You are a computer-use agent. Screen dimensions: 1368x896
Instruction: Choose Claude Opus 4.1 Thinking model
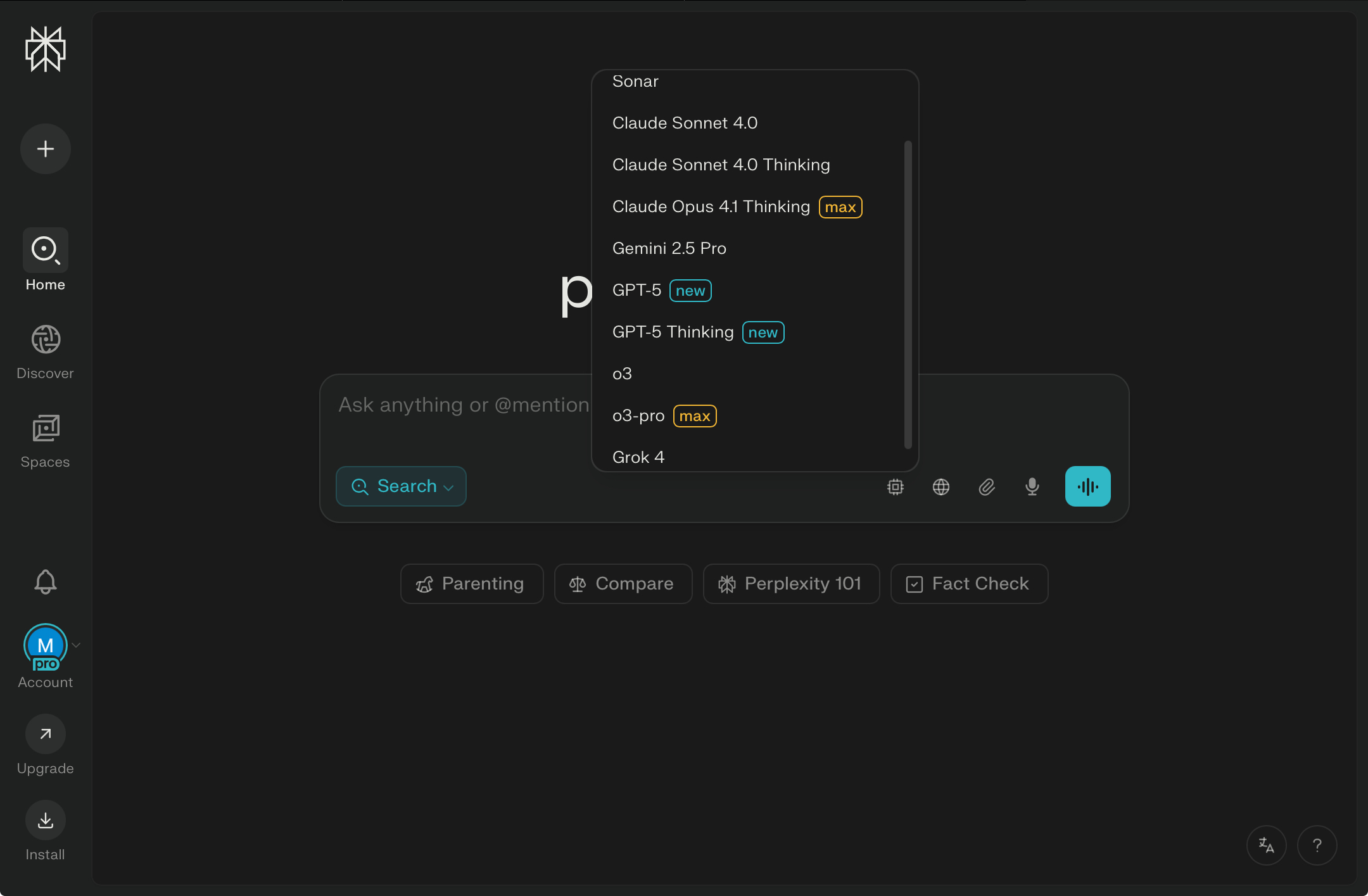click(755, 206)
